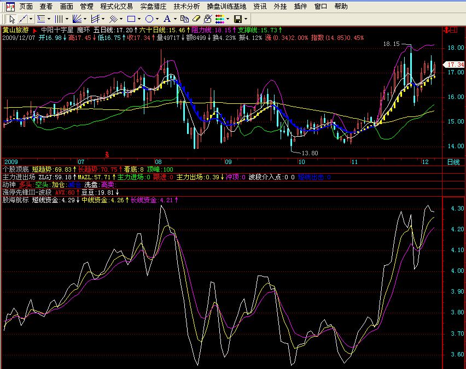
Task: Click the 17.34 current price marker
Action: [455, 65]
